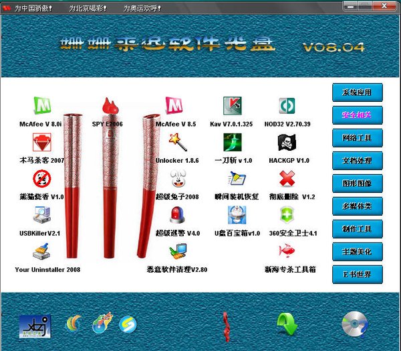Open 360安全卫士4.1 green shield icon
The image size is (401, 351).
[287, 215]
